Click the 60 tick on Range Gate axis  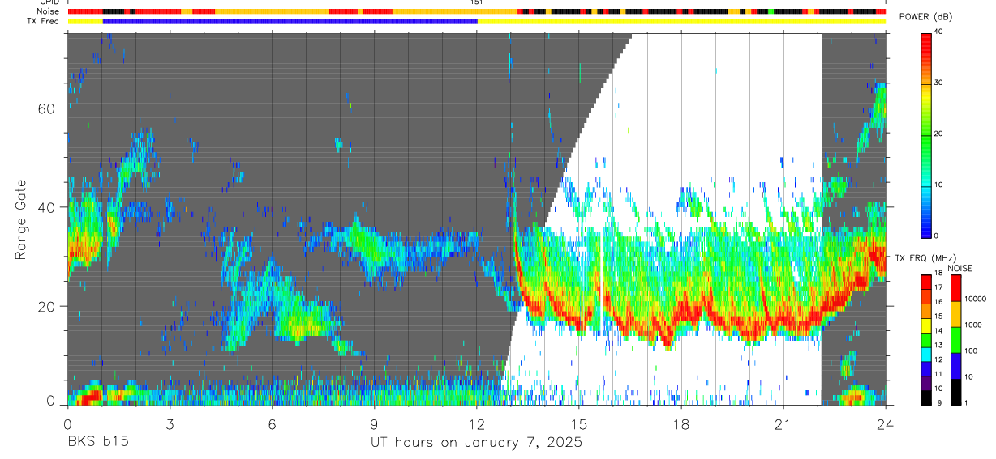(48, 108)
